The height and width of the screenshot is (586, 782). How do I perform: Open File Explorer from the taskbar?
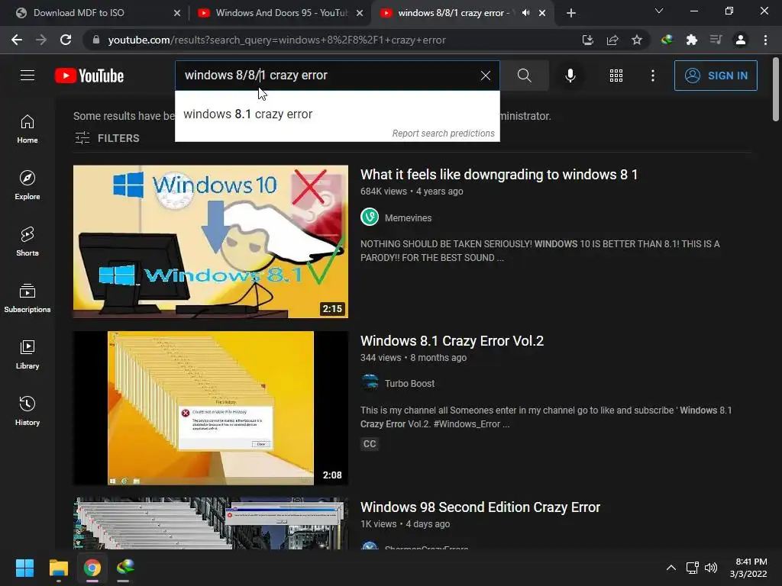pyautogui.click(x=58, y=567)
